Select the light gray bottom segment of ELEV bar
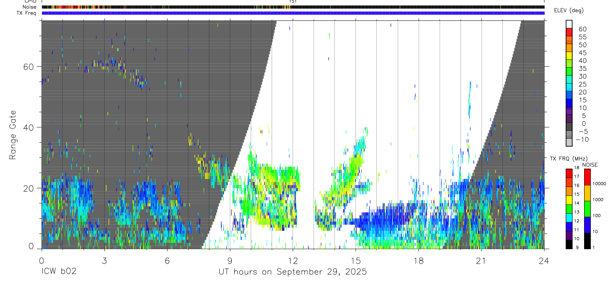 click(569, 142)
